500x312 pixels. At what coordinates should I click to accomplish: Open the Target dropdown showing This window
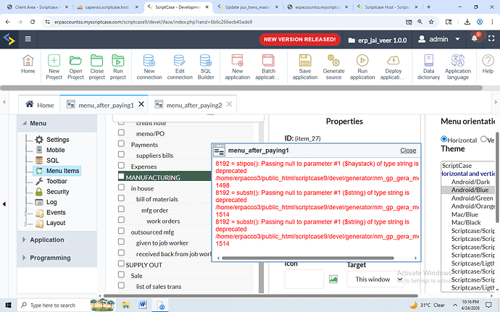tap(370, 279)
